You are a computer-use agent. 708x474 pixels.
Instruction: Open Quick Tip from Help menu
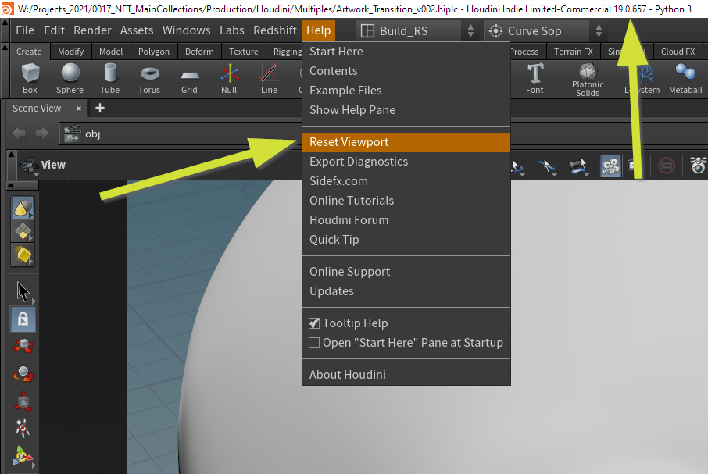(x=406, y=240)
